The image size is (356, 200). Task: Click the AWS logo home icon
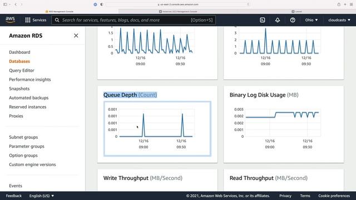(x=10, y=20)
